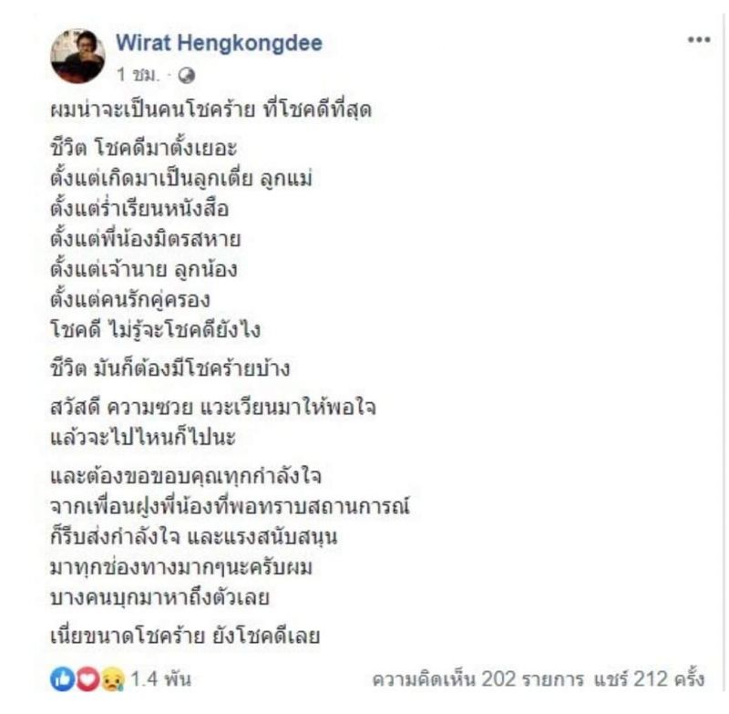Click the line ตั้งแต่พี่น้องมิตรสหาย
This screenshot has width=729, height=714.
pyautogui.click(x=146, y=239)
